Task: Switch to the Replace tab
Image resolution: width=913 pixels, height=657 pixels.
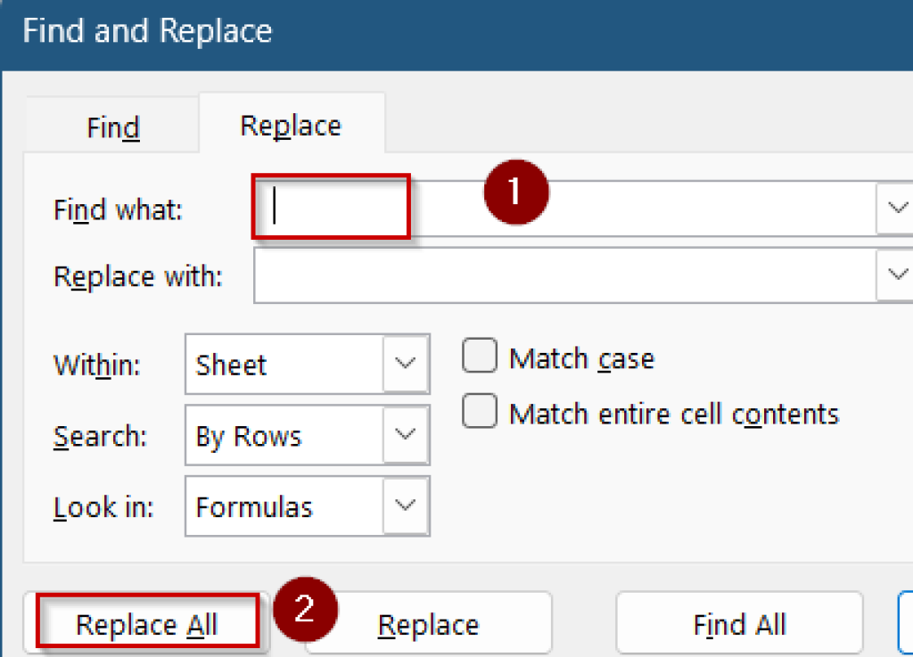Action: (290, 125)
